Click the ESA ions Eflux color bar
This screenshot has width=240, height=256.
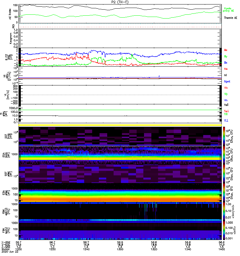pyautogui.click(x=224, y=155)
